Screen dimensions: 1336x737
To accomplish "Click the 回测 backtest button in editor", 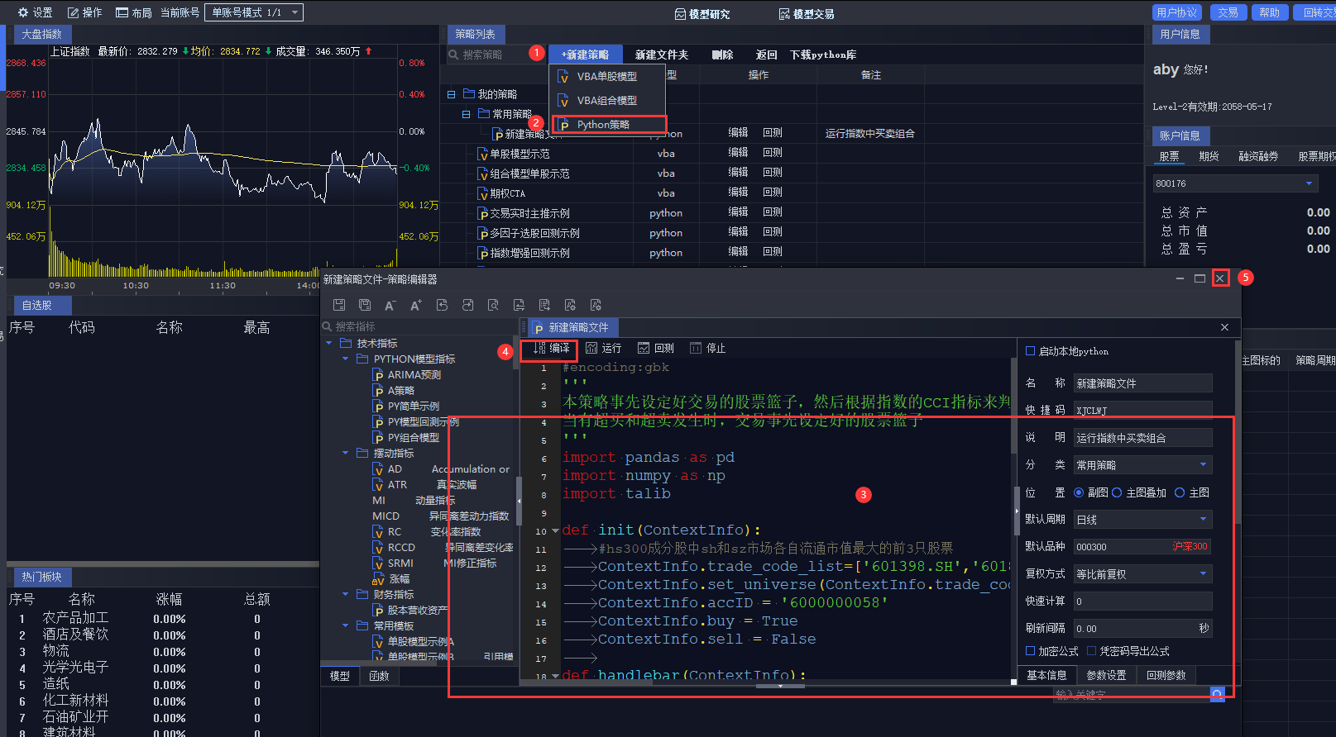I will [x=655, y=349].
